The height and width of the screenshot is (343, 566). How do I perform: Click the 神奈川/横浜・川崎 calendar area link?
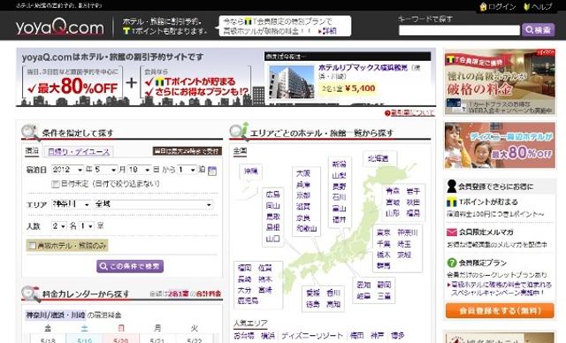coord(55,316)
